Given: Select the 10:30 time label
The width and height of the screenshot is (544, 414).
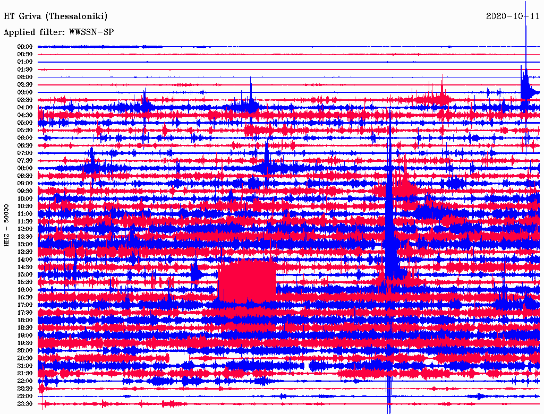Looking at the screenshot, I should point(25,206).
